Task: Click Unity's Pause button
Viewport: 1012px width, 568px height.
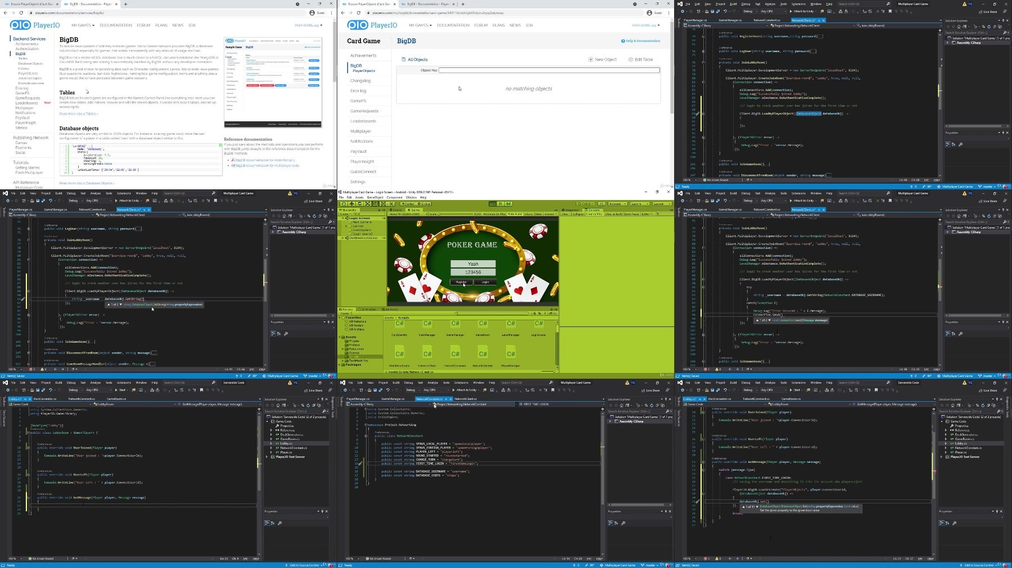Action: [500, 204]
